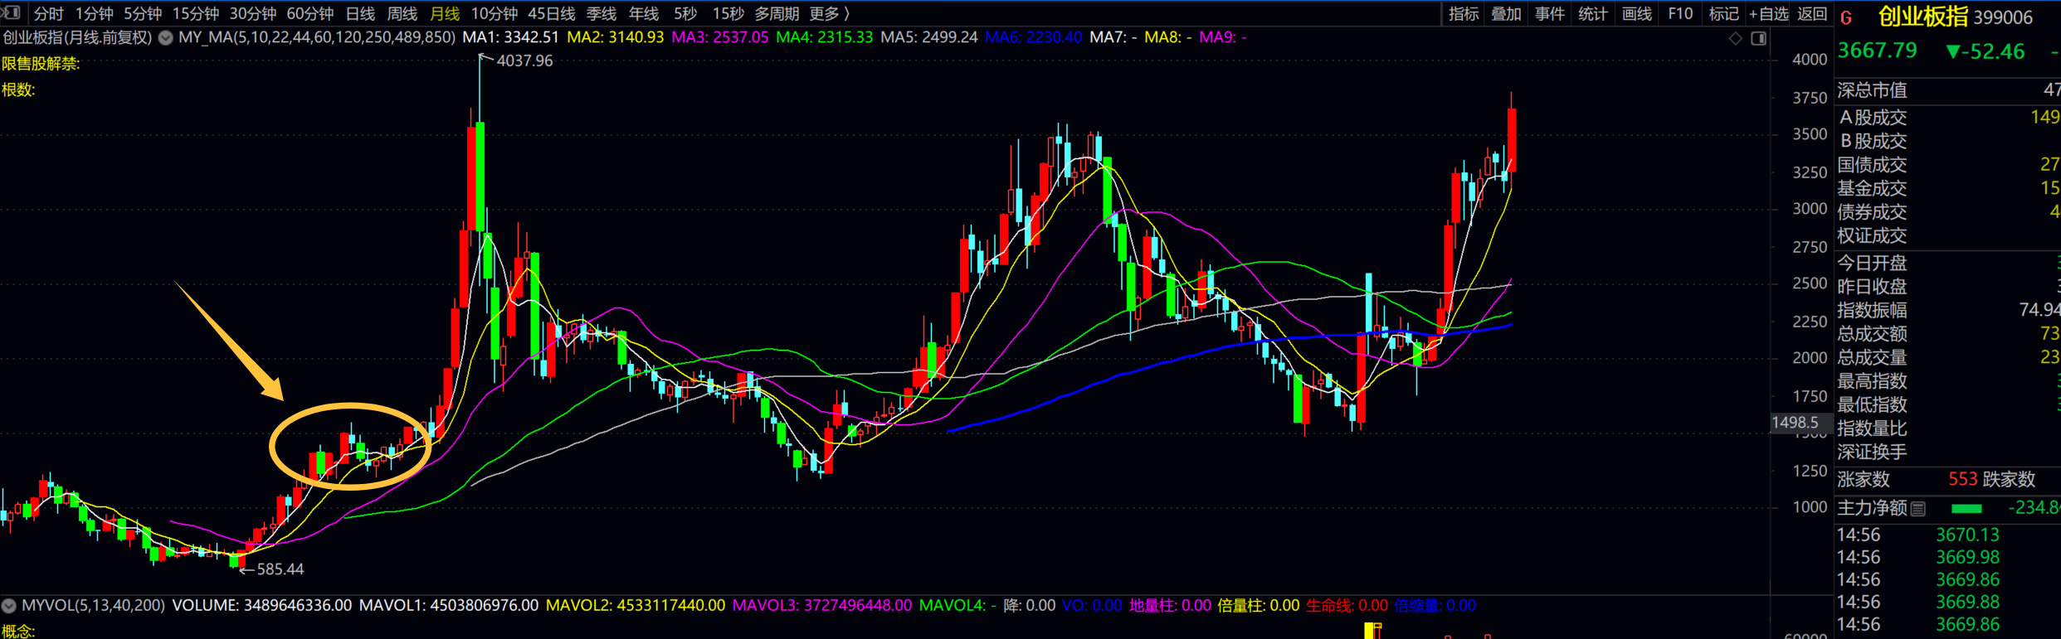Viewport: 2061px width, 639px height.
Task: Open the MY_MA indicator dropdown arrow
Action: (166, 37)
